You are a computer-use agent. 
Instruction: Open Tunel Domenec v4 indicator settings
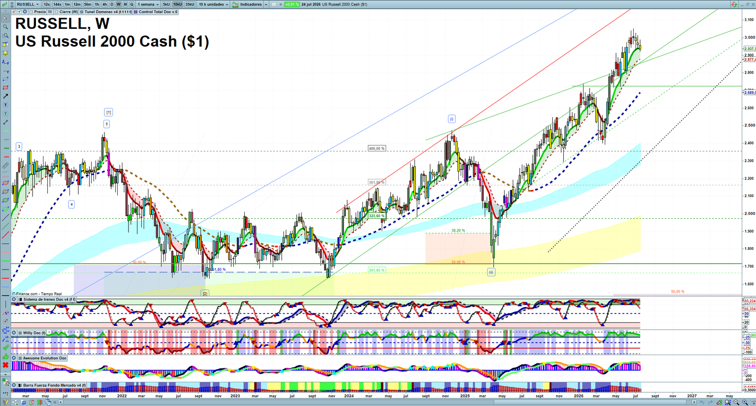(108, 12)
